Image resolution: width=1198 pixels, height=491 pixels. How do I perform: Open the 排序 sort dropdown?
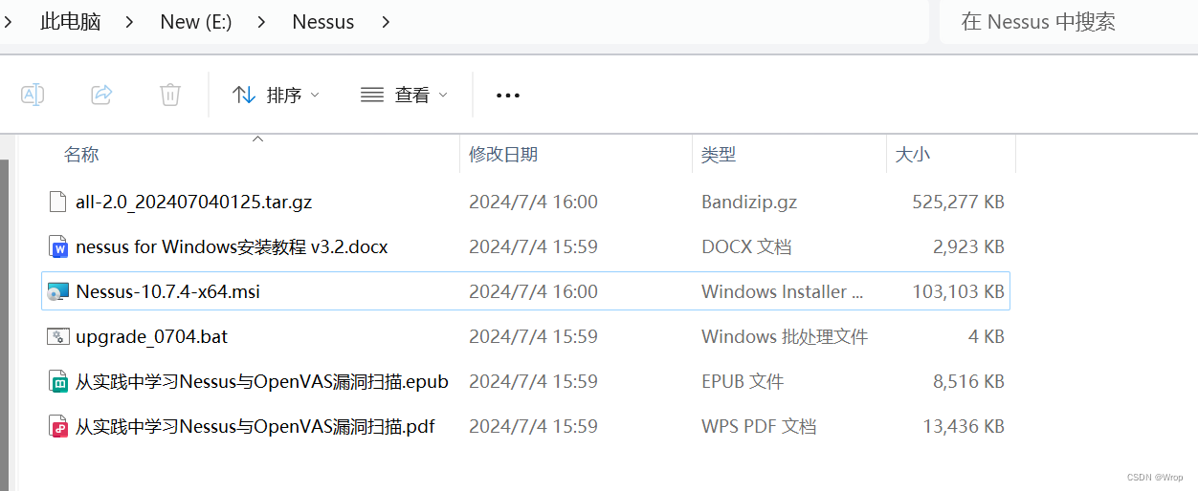coord(276,95)
